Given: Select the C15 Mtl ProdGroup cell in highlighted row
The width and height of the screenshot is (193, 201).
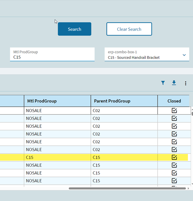Looking at the screenshot, I should pos(57,157).
